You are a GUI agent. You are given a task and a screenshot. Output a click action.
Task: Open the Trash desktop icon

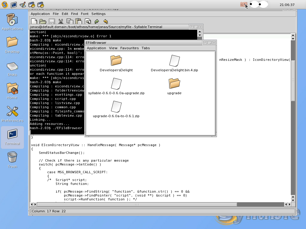(x=12, y=160)
